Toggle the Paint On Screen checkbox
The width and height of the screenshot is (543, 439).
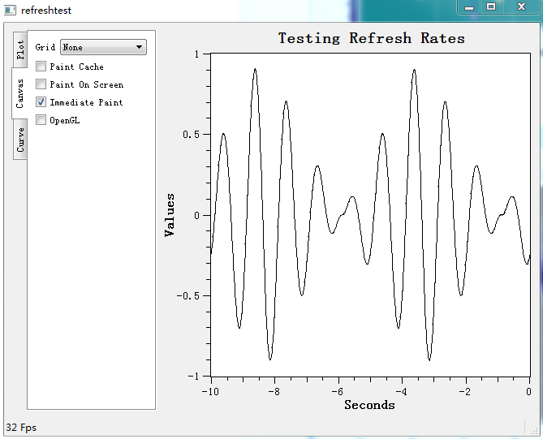(x=41, y=84)
